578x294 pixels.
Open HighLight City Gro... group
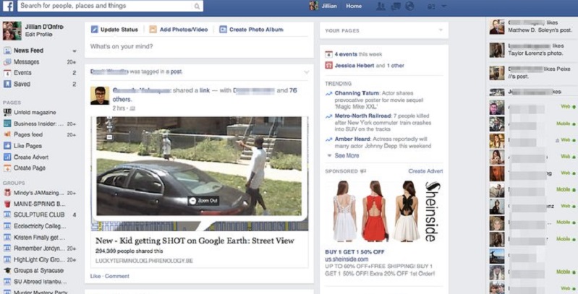(x=39, y=260)
